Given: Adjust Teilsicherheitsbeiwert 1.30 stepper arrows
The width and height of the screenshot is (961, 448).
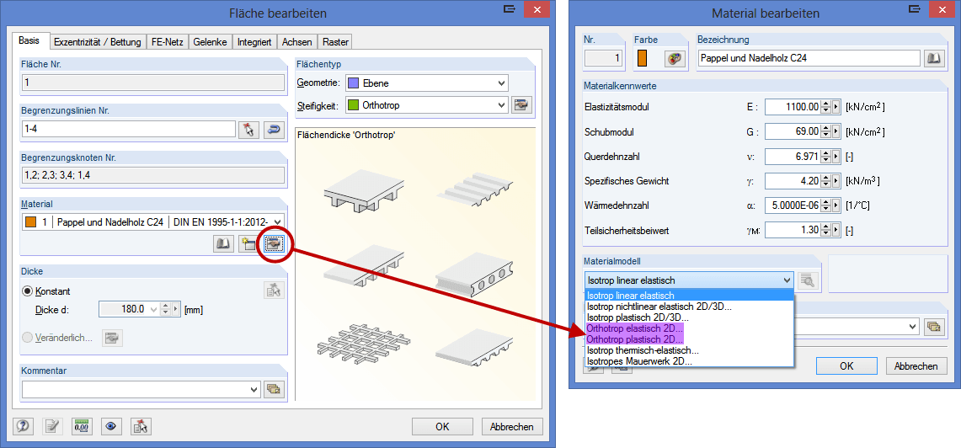Looking at the screenshot, I should pos(826,231).
